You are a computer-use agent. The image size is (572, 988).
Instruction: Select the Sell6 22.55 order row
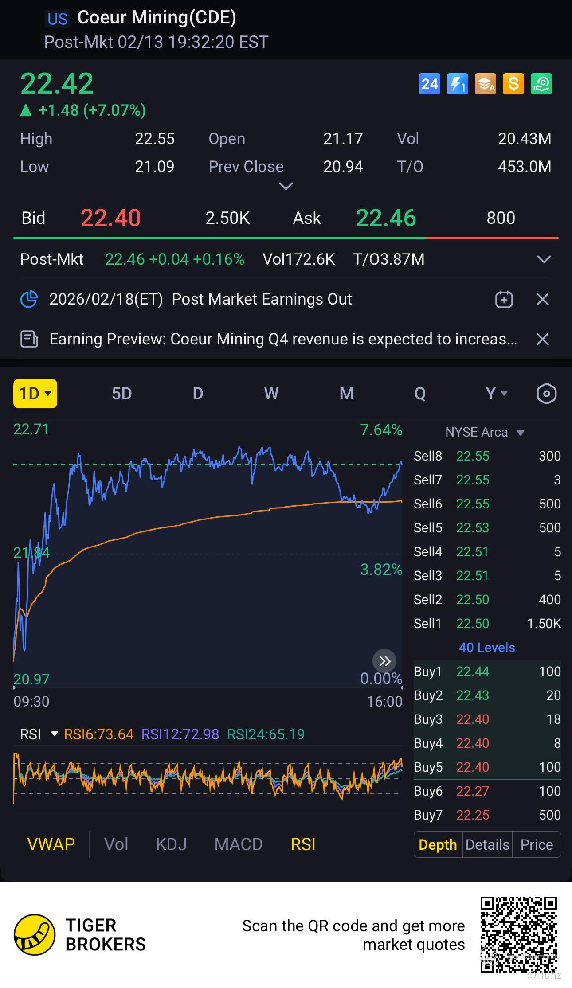[487, 504]
